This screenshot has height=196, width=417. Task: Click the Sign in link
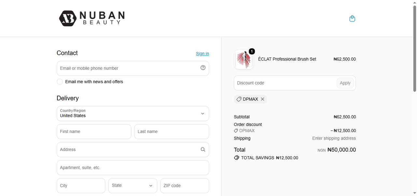(202, 53)
